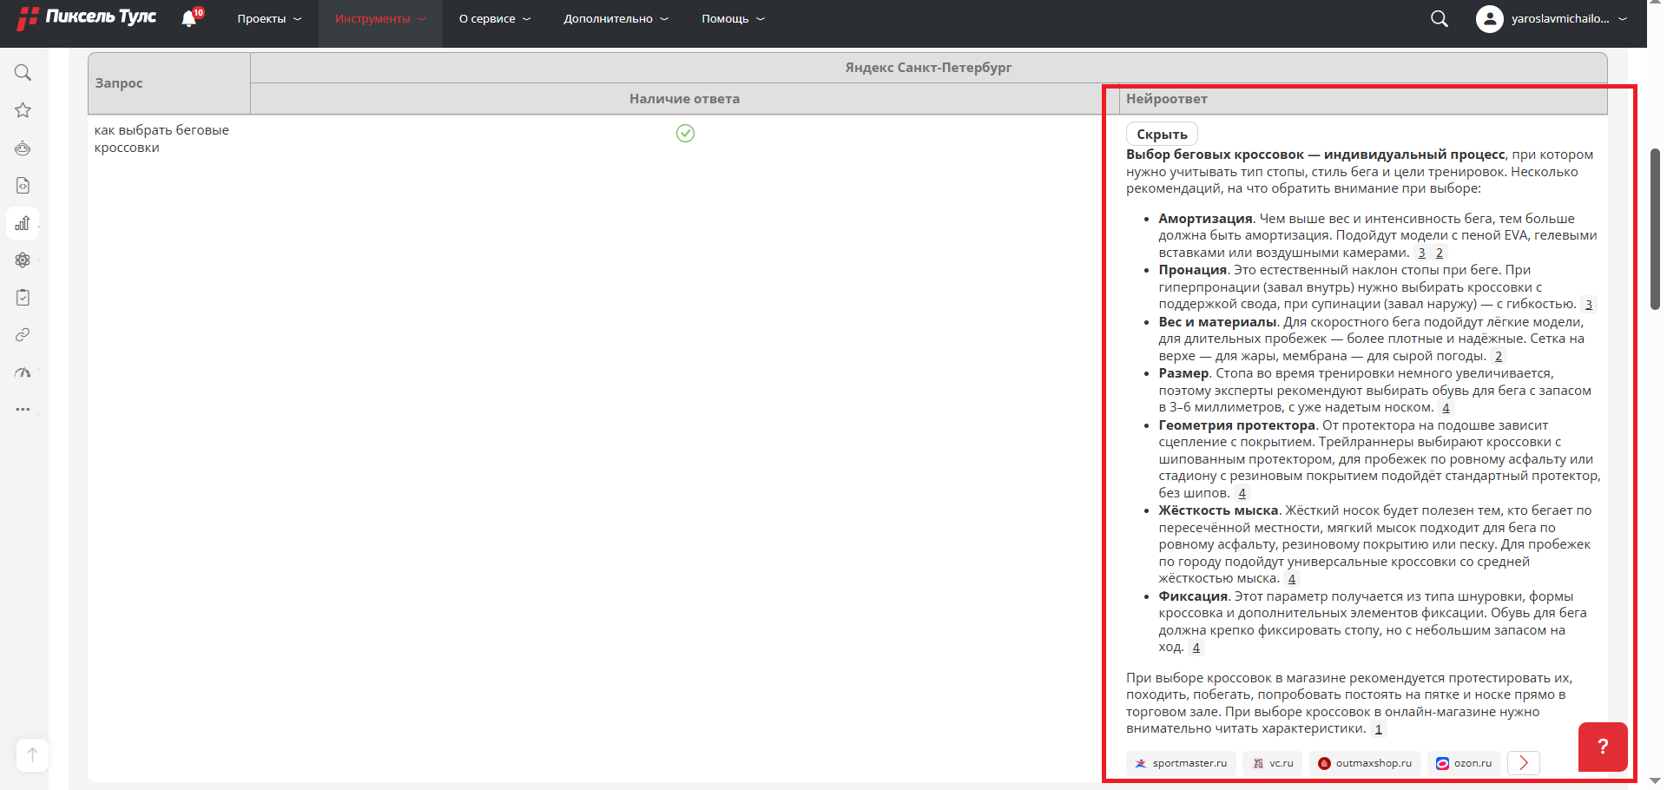Image resolution: width=1667 pixels, height=790 pixels.
Task: Expand the О сервисе dropdown
Action: point(494,19)
